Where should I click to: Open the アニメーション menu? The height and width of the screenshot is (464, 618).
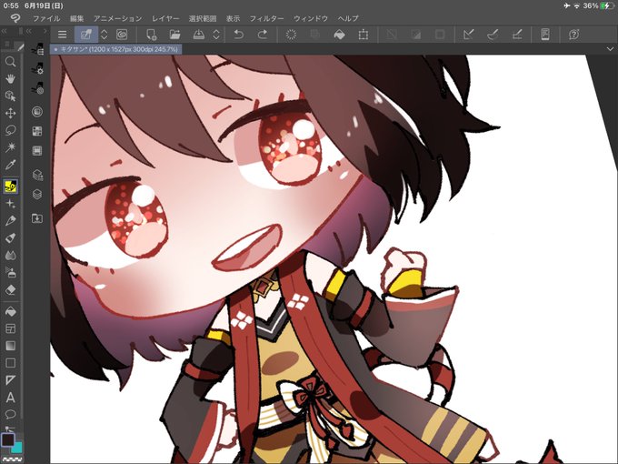click(x=117, y=18)
